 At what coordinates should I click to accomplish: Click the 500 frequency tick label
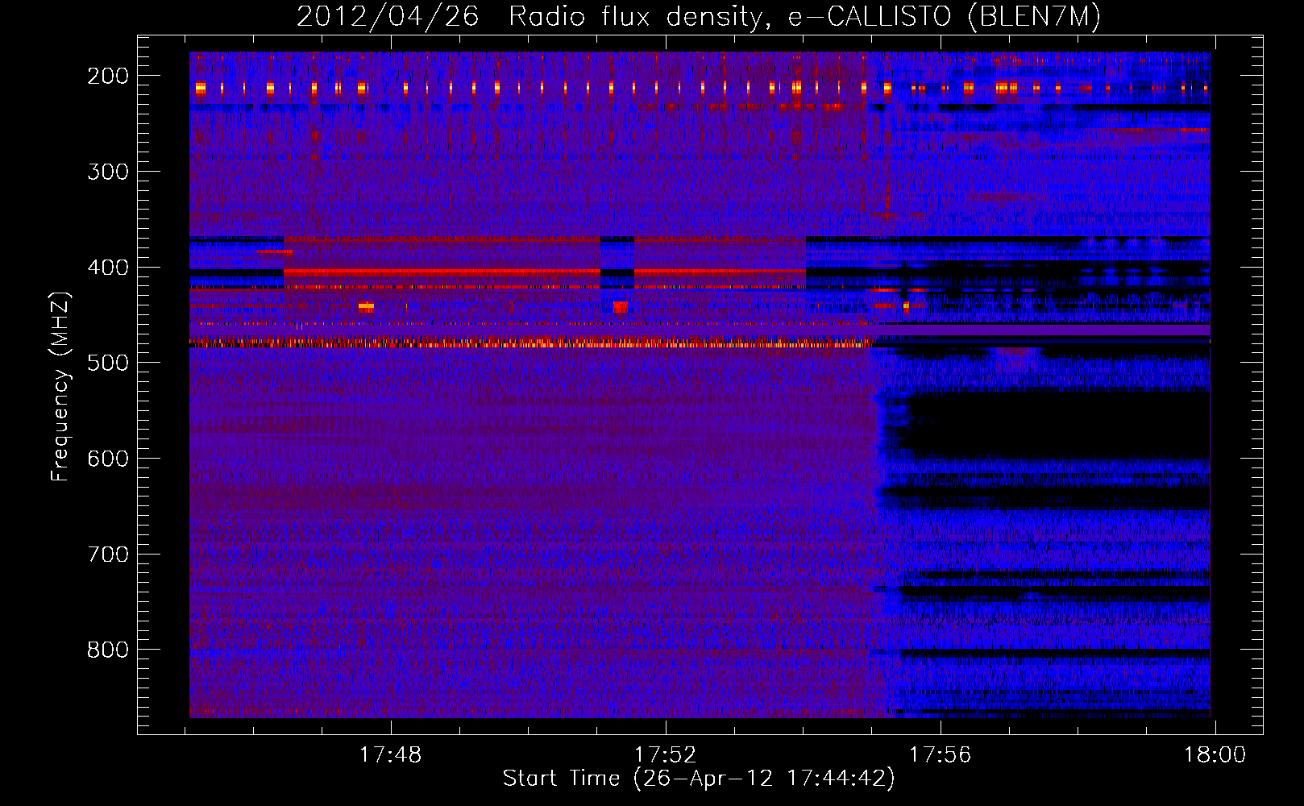pyautogui.click(x=108, y=363)
